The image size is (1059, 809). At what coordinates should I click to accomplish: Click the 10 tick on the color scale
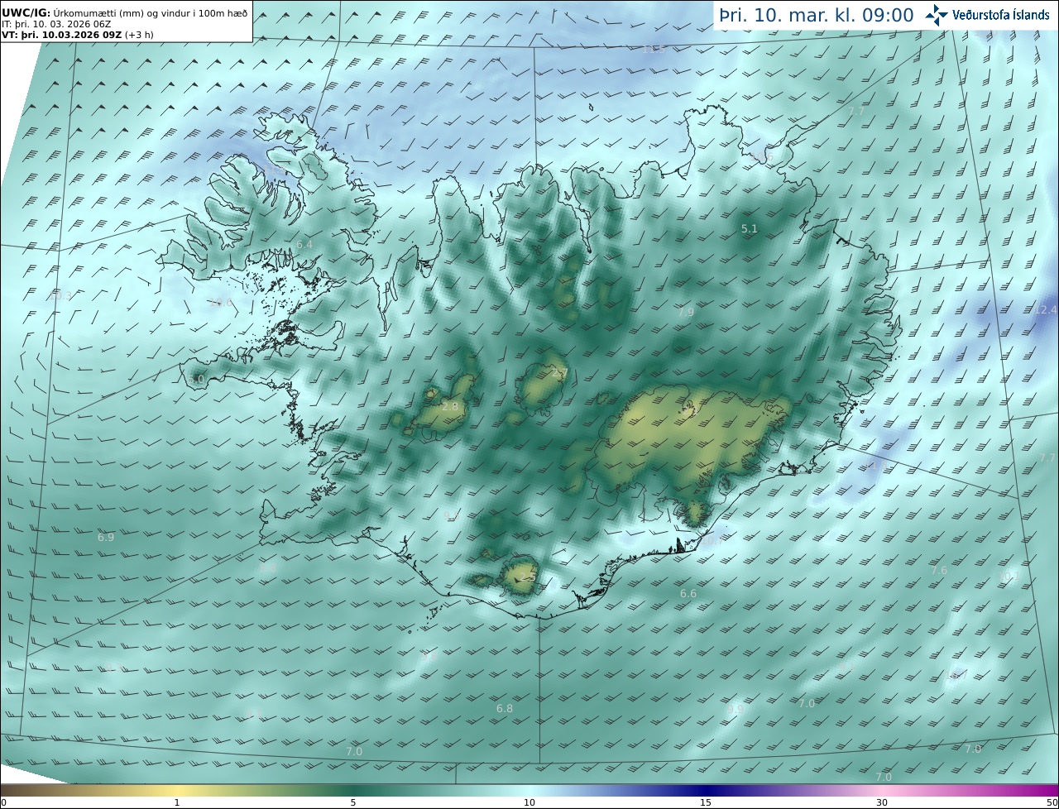[x=529, y=802]
